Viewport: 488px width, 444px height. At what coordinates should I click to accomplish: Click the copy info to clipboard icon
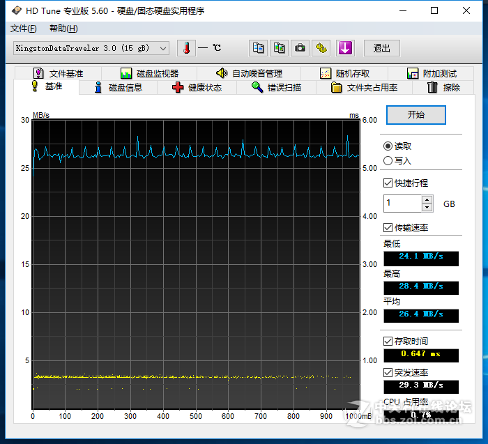coord(259,48)
